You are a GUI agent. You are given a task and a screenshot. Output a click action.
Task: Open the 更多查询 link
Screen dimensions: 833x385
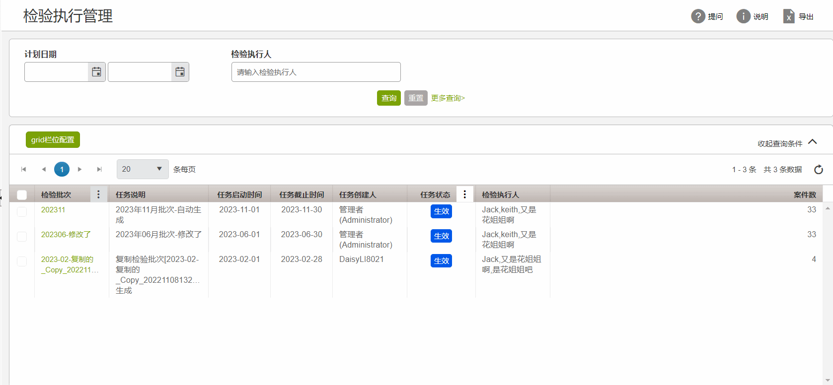[x=448, y=98]
